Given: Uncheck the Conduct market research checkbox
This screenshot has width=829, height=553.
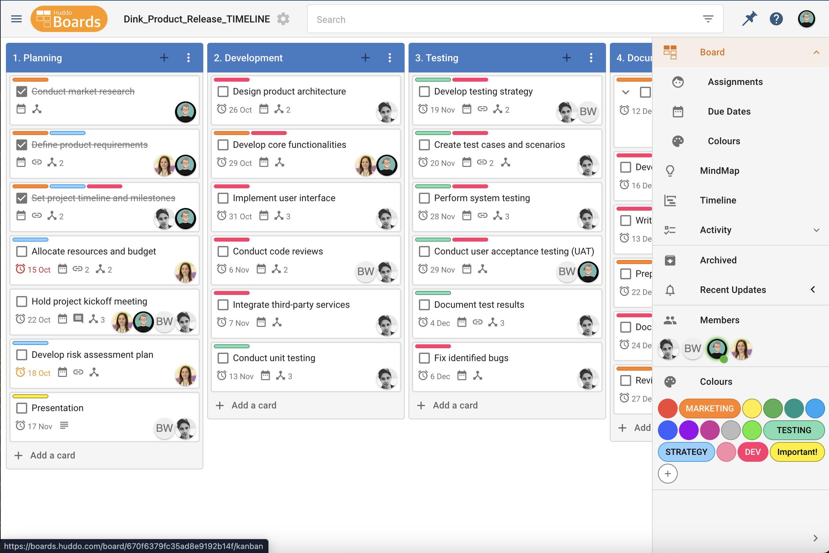Looking at the screenshot, I should point(22,91).
